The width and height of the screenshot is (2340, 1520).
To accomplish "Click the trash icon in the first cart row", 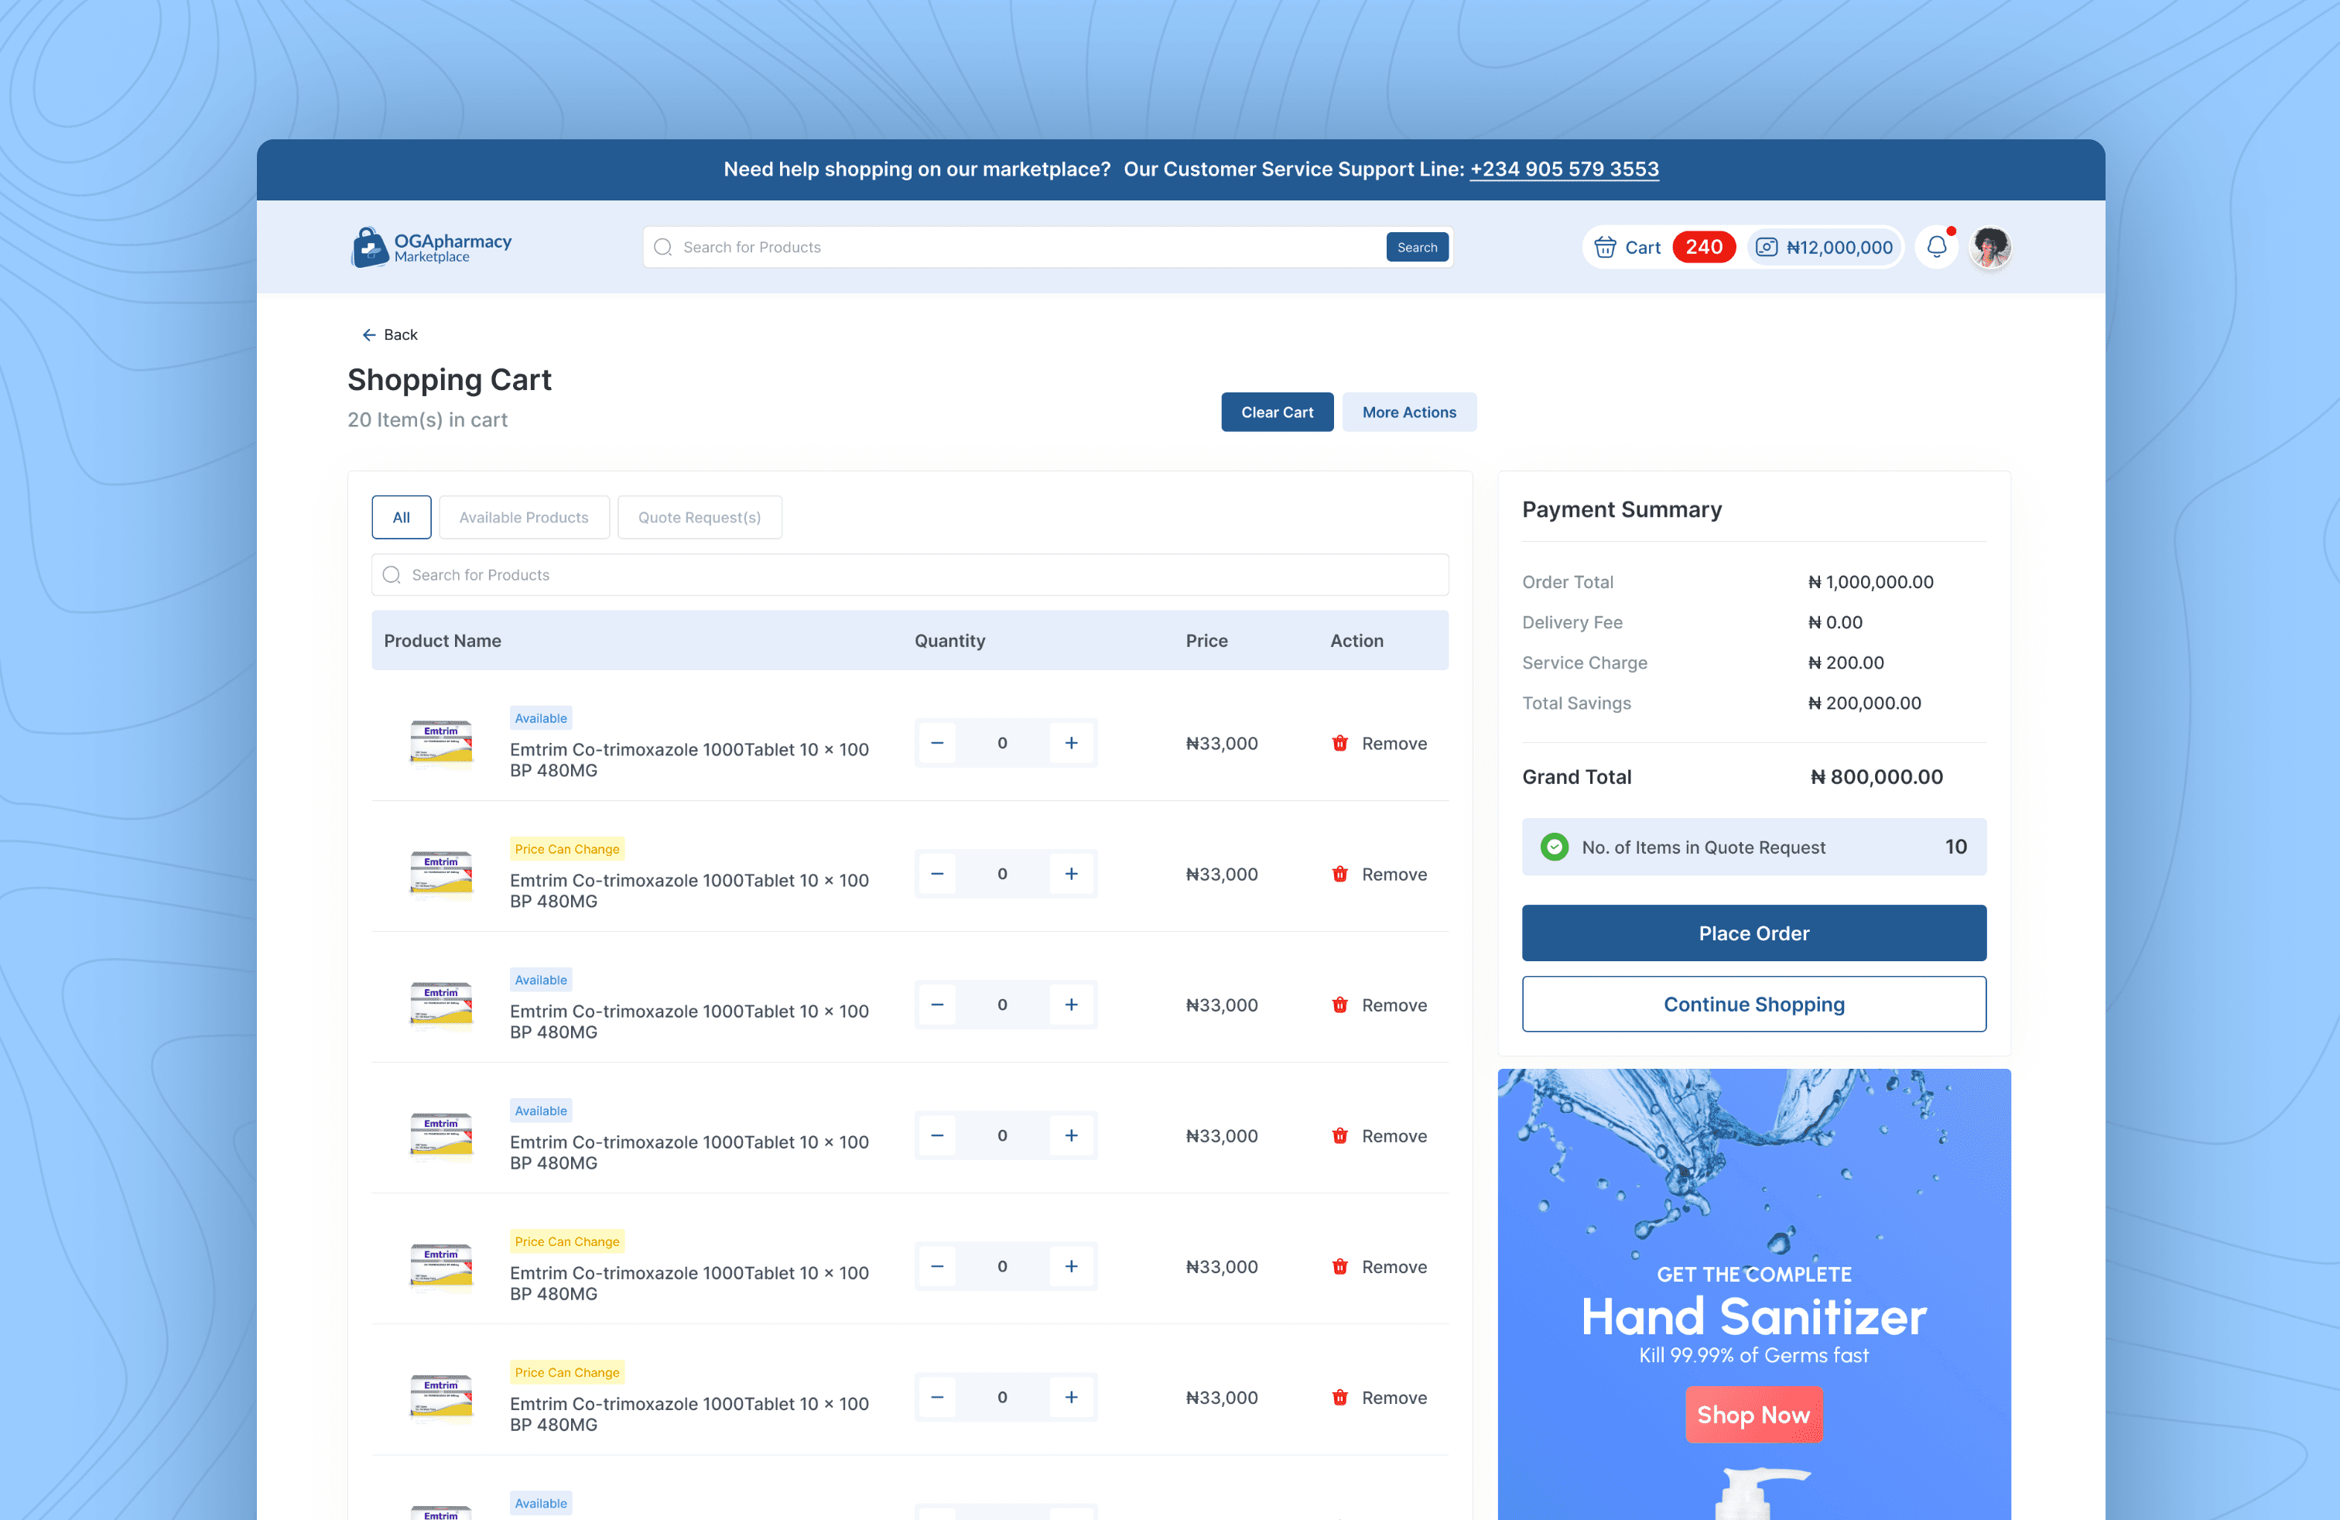I will click(1339, 743).
